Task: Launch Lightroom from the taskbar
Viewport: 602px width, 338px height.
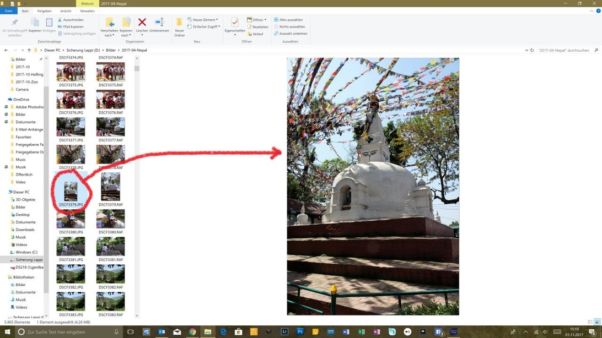Action: tap(284, 332)
